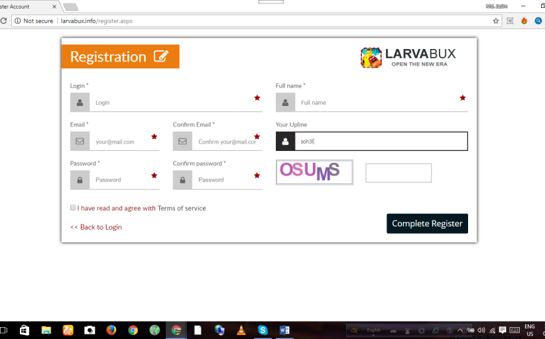Click the Confirm password field
545x339 pixels.
[222, 179]
